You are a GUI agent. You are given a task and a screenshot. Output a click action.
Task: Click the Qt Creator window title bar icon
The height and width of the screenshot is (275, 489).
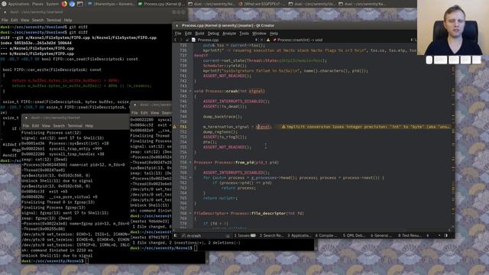pyautogui.click(x=176, y=25)
